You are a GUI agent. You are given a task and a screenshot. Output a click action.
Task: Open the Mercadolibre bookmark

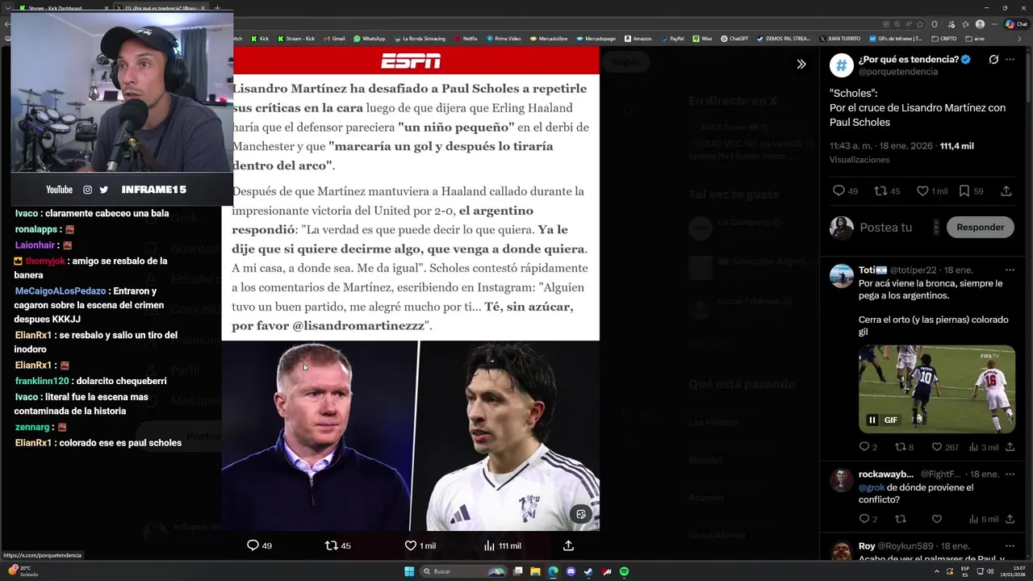click(548, 38)
